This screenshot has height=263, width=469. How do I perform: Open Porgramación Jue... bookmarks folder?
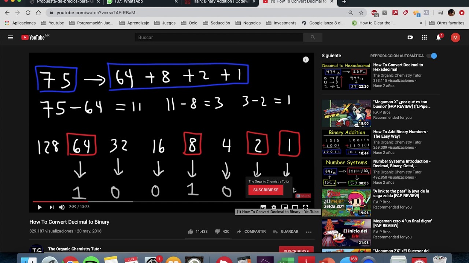coord(91,23)
